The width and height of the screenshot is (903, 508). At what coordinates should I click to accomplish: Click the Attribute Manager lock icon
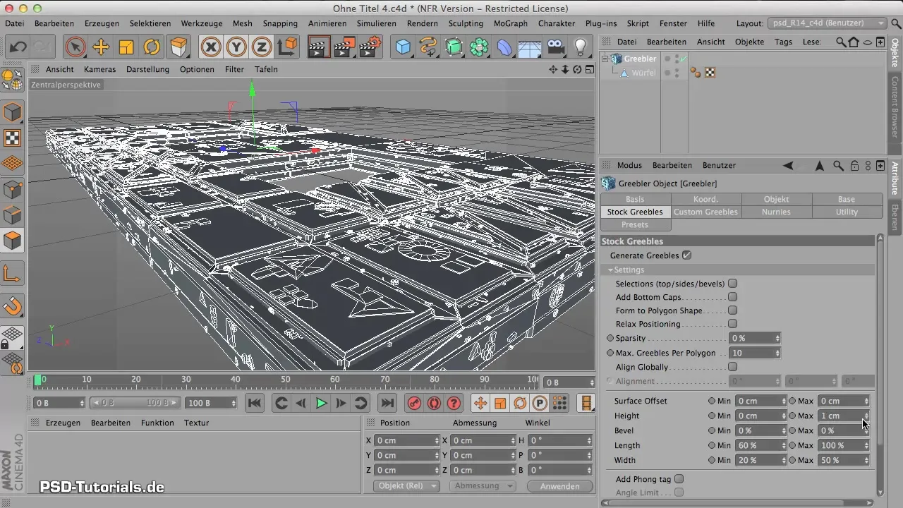(x=854, y=166)
